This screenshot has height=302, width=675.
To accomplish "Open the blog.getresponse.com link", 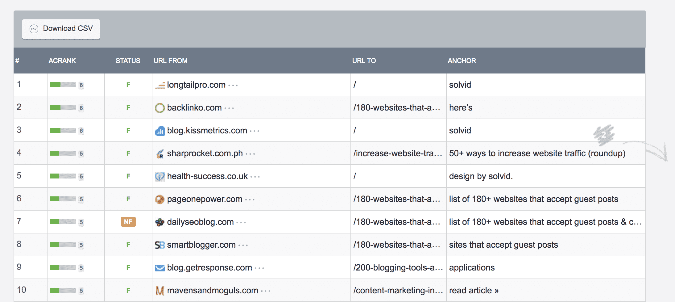I will [209, 268].
